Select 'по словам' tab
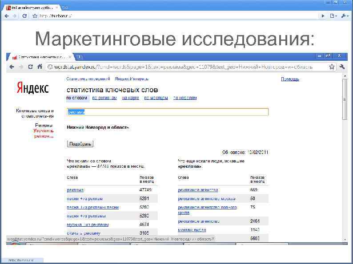Viewport: 353px width, 264px height. pyautogui.click(x=77, y=98)
